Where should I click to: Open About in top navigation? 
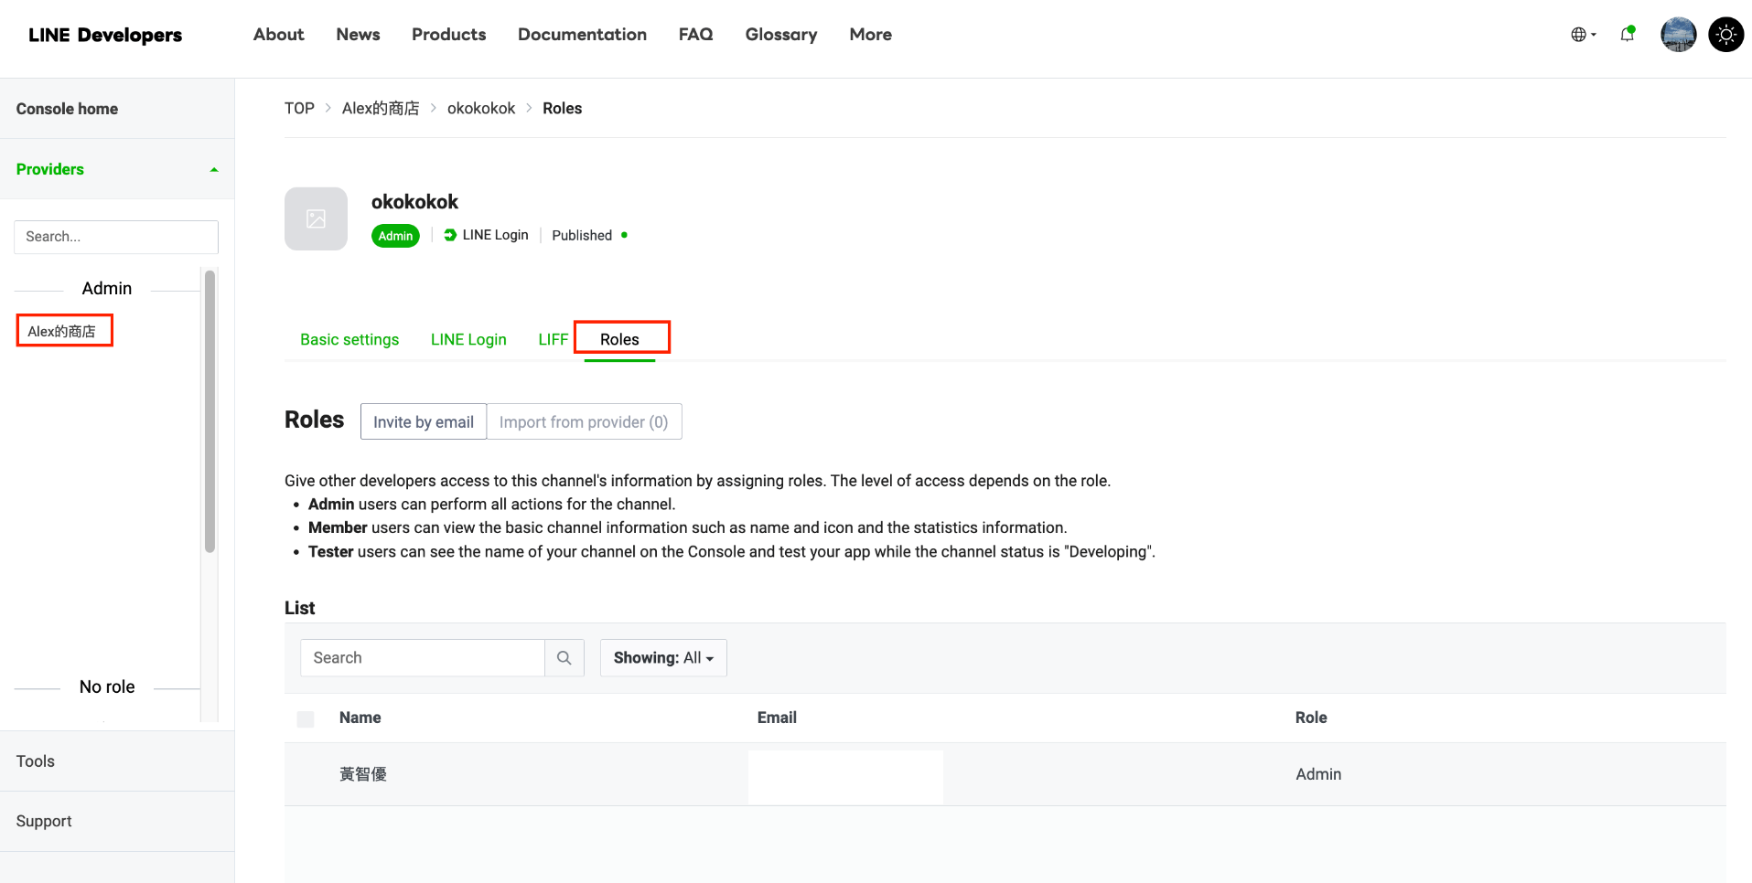[x=278, y=35]
